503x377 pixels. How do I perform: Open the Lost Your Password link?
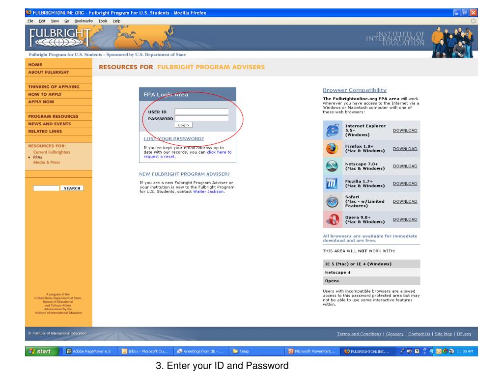tap(173, 138)
